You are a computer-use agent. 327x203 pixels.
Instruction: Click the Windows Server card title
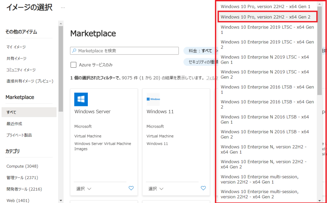pos(92,111)
